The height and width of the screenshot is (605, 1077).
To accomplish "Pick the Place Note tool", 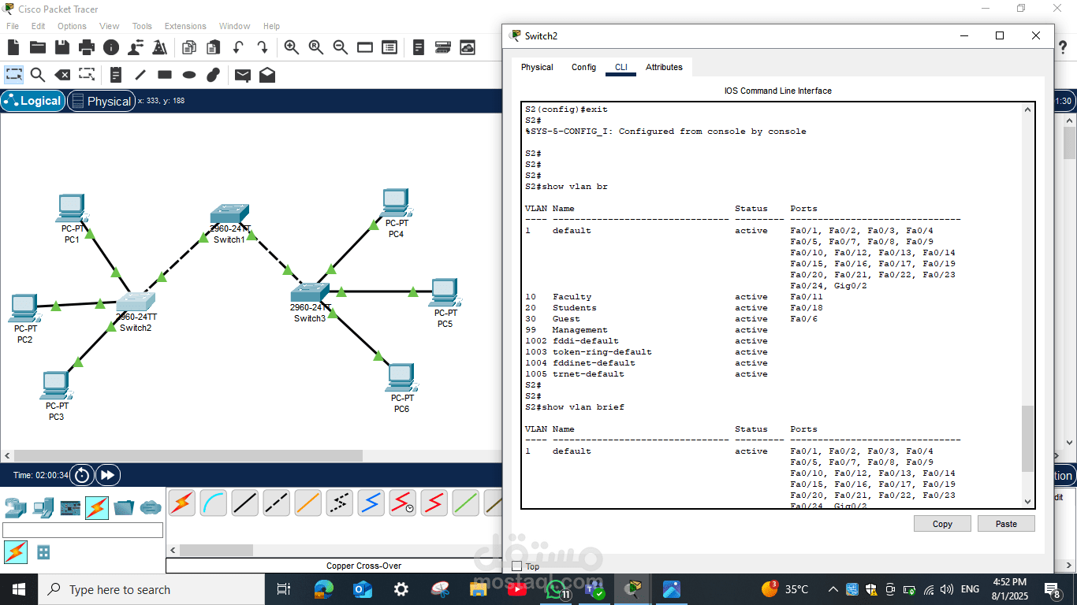I will point(116,75).
